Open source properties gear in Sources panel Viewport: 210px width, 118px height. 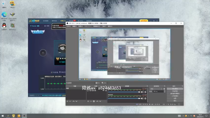pos(94,101)
